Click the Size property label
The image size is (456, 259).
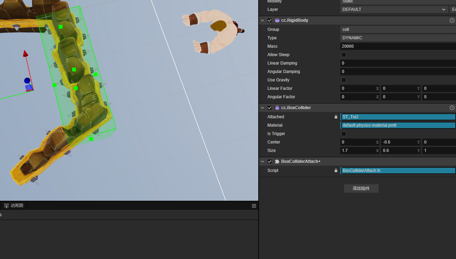(272, 151)
